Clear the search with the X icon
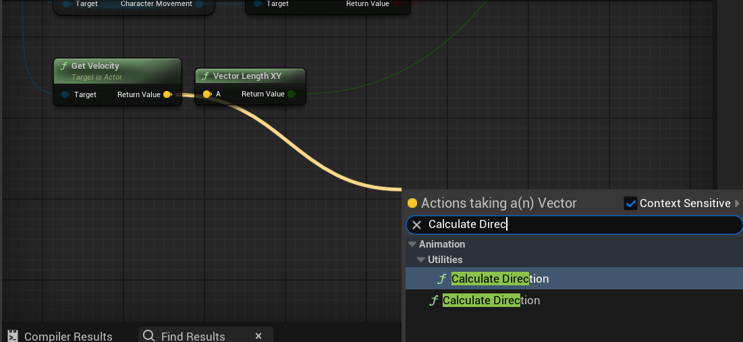The width and height of the screenshot is (743, 342). coord(416,225)
